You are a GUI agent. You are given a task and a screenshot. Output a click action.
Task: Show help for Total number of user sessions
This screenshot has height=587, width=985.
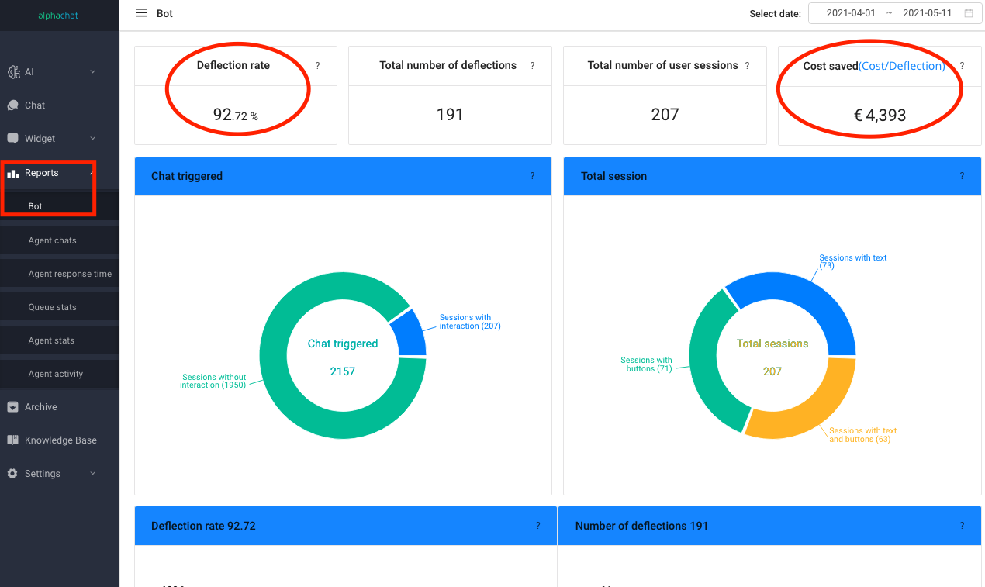tap(747, 66)
